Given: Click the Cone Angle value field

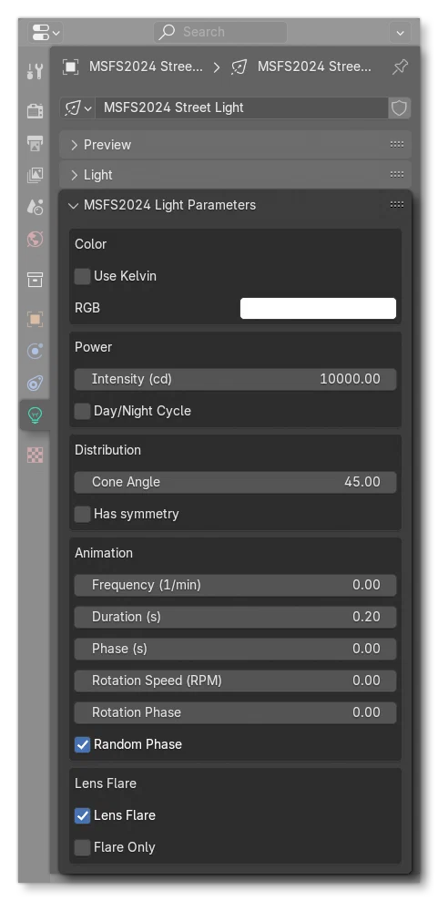Looking at the screenshot, I should [x=235, y=482].
